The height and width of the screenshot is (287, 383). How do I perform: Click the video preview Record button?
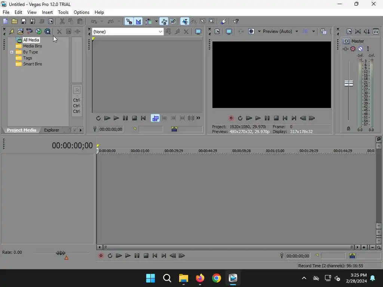(x=231, y=118)
